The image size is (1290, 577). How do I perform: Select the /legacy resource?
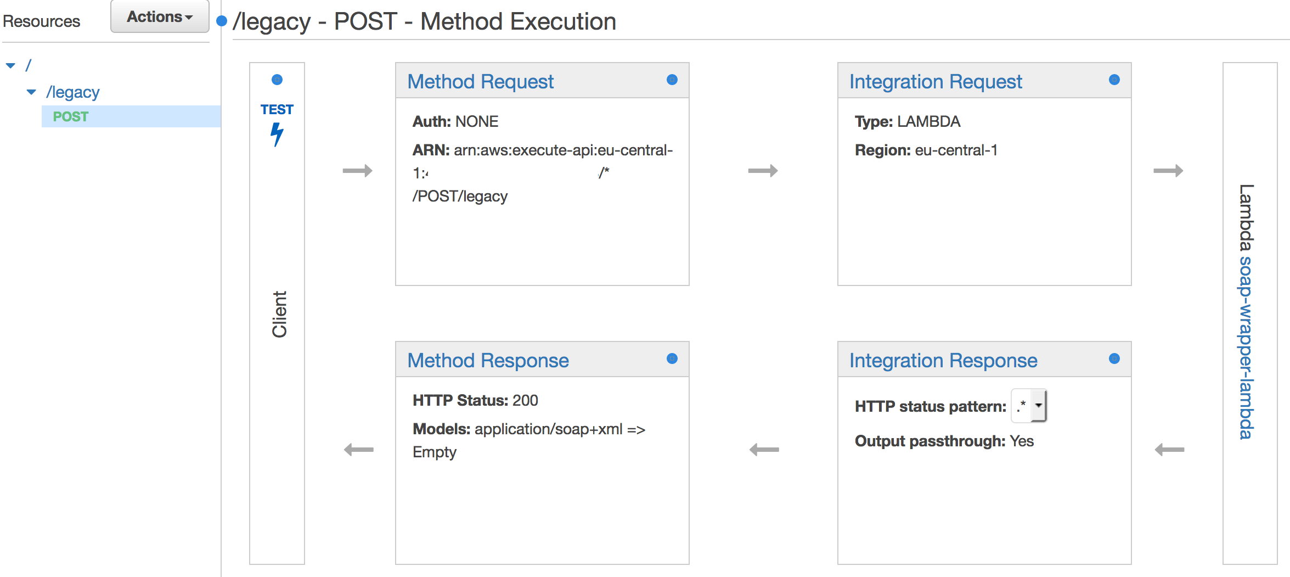pos(73,92)
